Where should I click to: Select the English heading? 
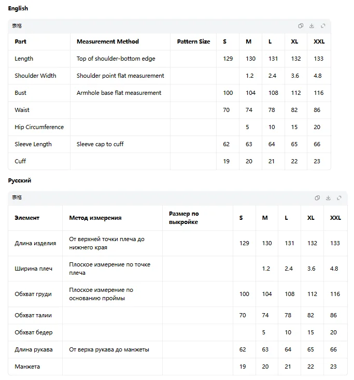tap(18, 8)
